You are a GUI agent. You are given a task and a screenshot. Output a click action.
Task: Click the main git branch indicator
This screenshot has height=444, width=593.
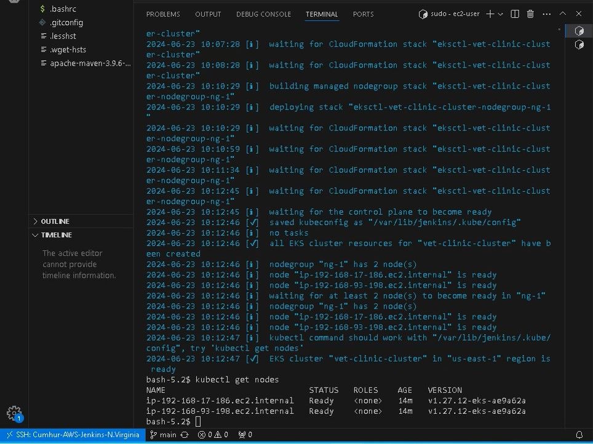click(x=163, y=435)
